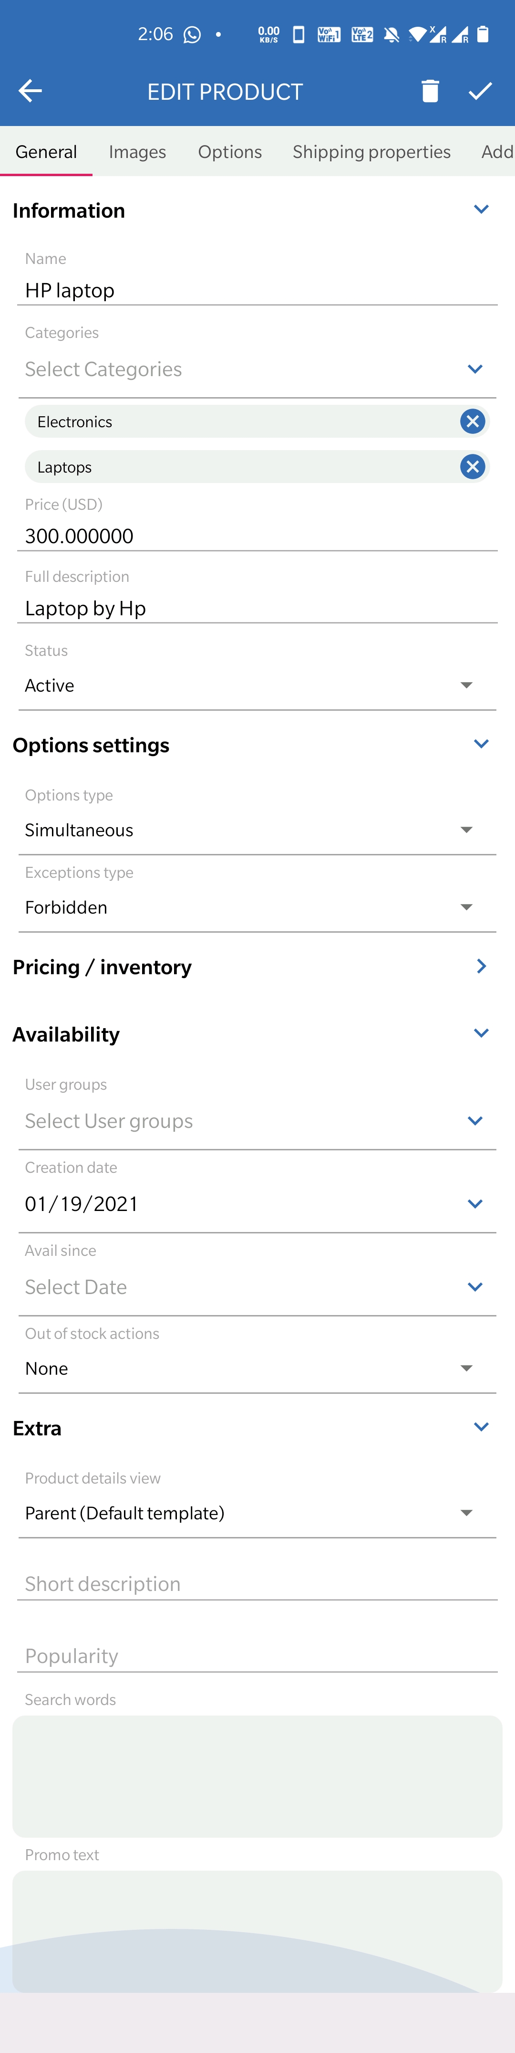
Task: Expand the Pricing / inventory section
Action: coord(481,966)
